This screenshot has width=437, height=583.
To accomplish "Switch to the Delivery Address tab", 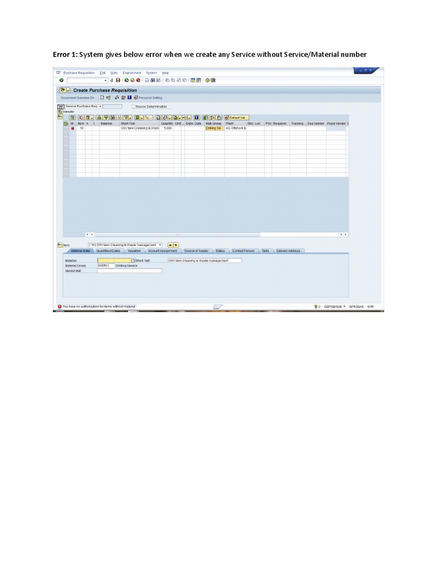I will pos(288,251).
